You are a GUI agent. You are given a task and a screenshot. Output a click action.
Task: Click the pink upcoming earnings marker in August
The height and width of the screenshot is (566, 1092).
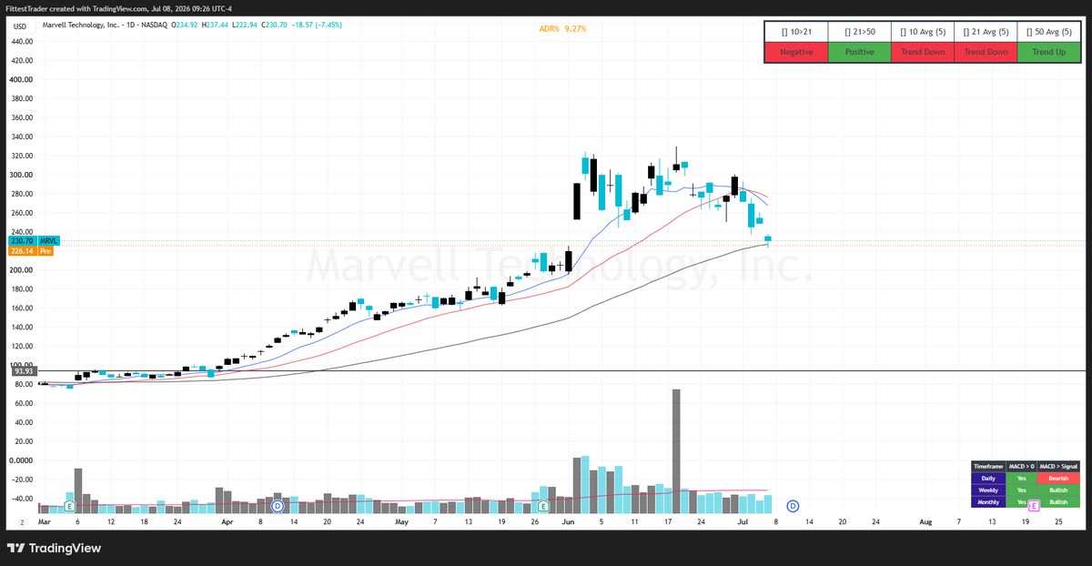pos(1033,505)
